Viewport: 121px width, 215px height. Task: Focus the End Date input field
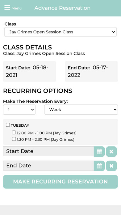(x=48, y=166)
